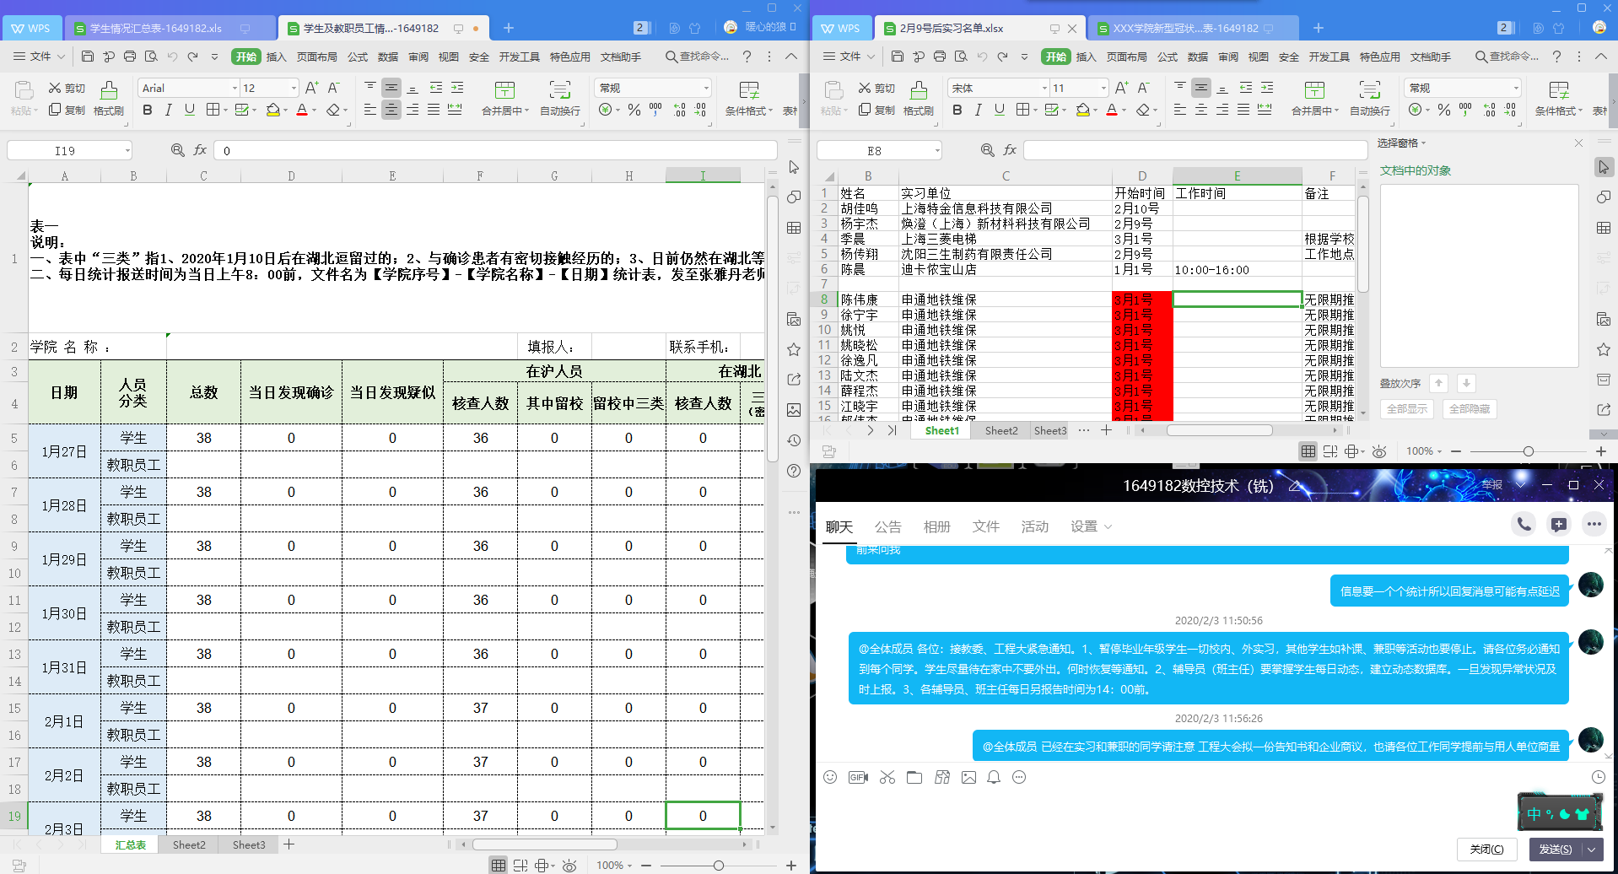Toggle middle vertical alignment in right window
The width and height of the screenshot is (1618, 874).
coord(1201,88)
